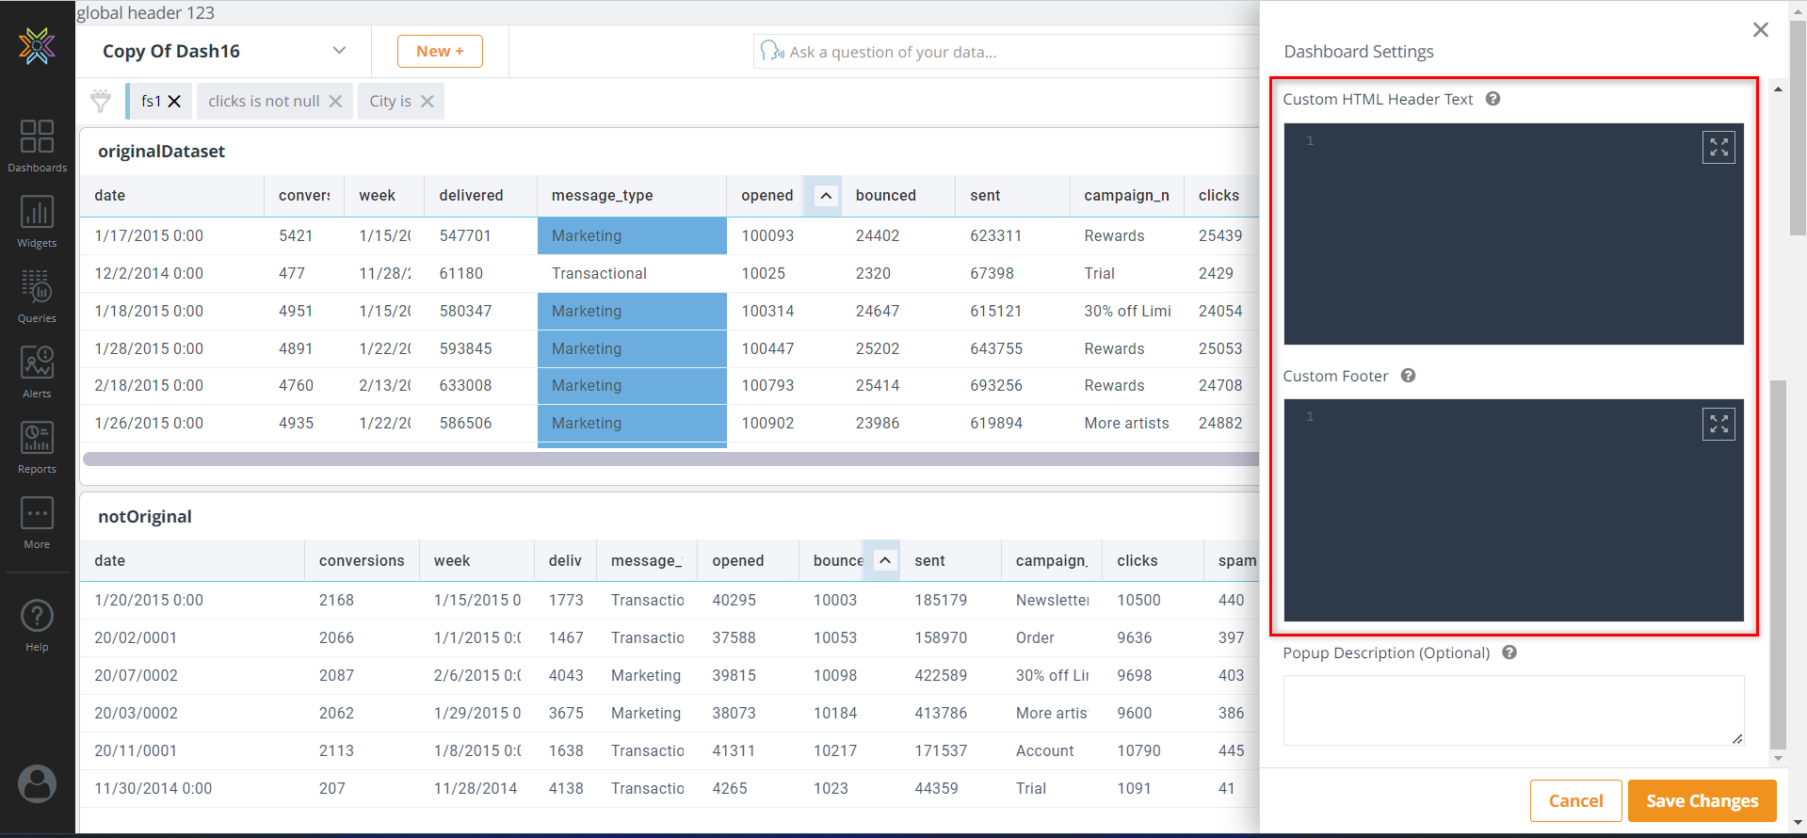The width and height of the screenshot is (1807, 838).
Task: Open the Reports sidebar section
Action: 37,446
